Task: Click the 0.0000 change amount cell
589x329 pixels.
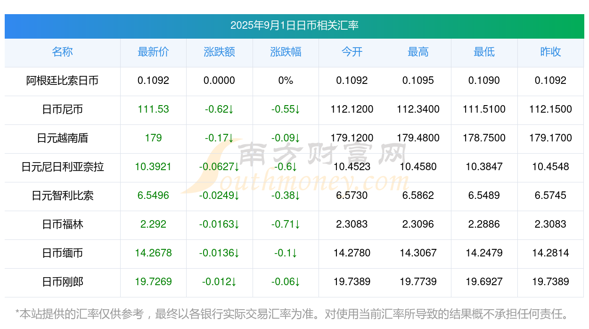Action: 220,81
